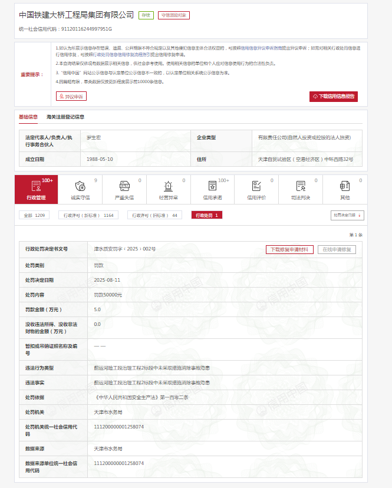The image size is (392, 488).
Task: Select document number 津水质安罚字 2025 002号
Action: click(x=125, y=249)
